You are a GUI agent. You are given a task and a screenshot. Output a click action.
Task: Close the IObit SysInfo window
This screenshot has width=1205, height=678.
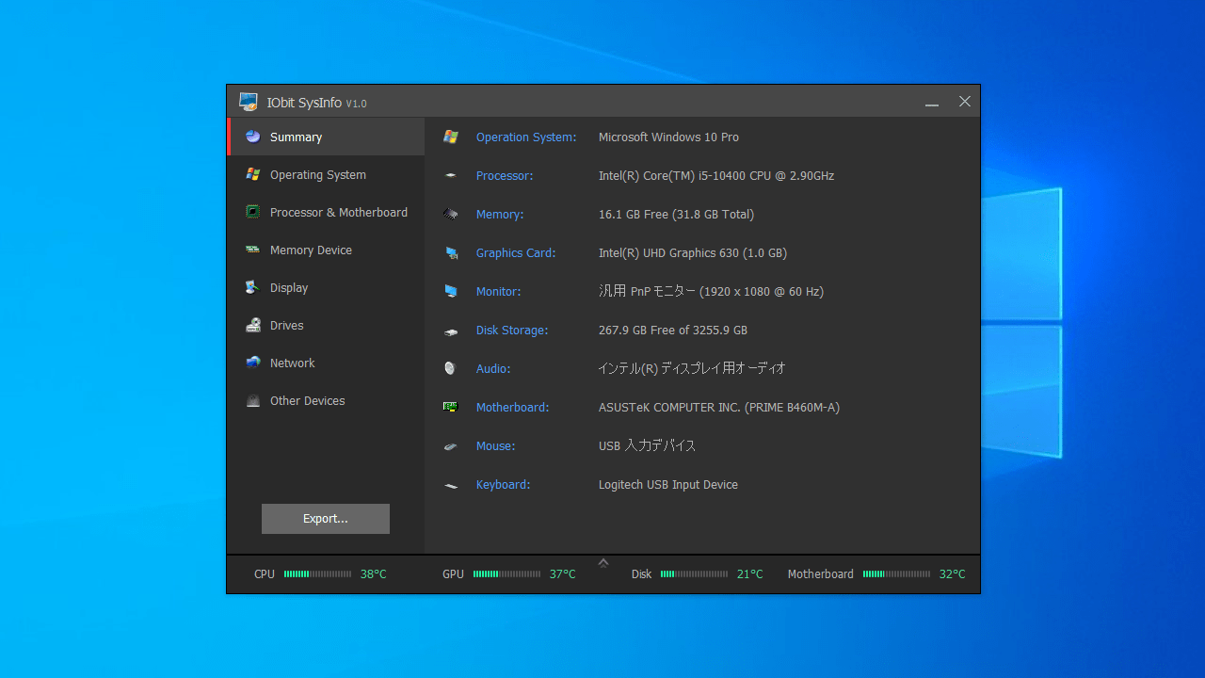pos(965,102)
